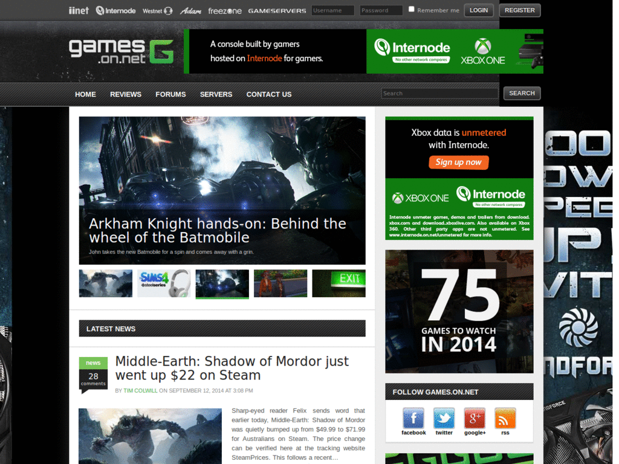The image size is (619, 464).
Task: Click the GameServers logo
Action: point(277,10)
